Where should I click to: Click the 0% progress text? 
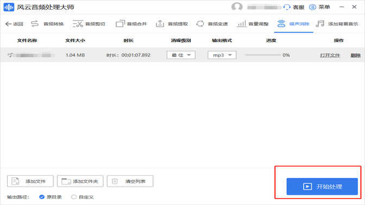click(x=286, y=55)
